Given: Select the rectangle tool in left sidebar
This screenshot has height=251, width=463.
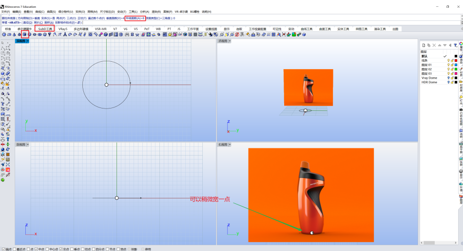Looking at the screenshot, I should (x=8, y=58).
